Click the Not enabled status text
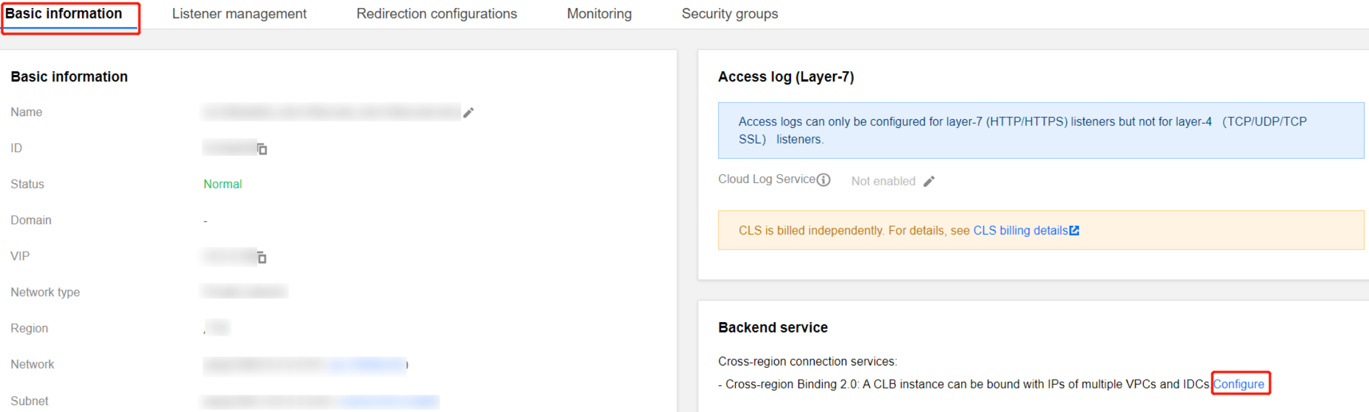 tap(883, 181)
